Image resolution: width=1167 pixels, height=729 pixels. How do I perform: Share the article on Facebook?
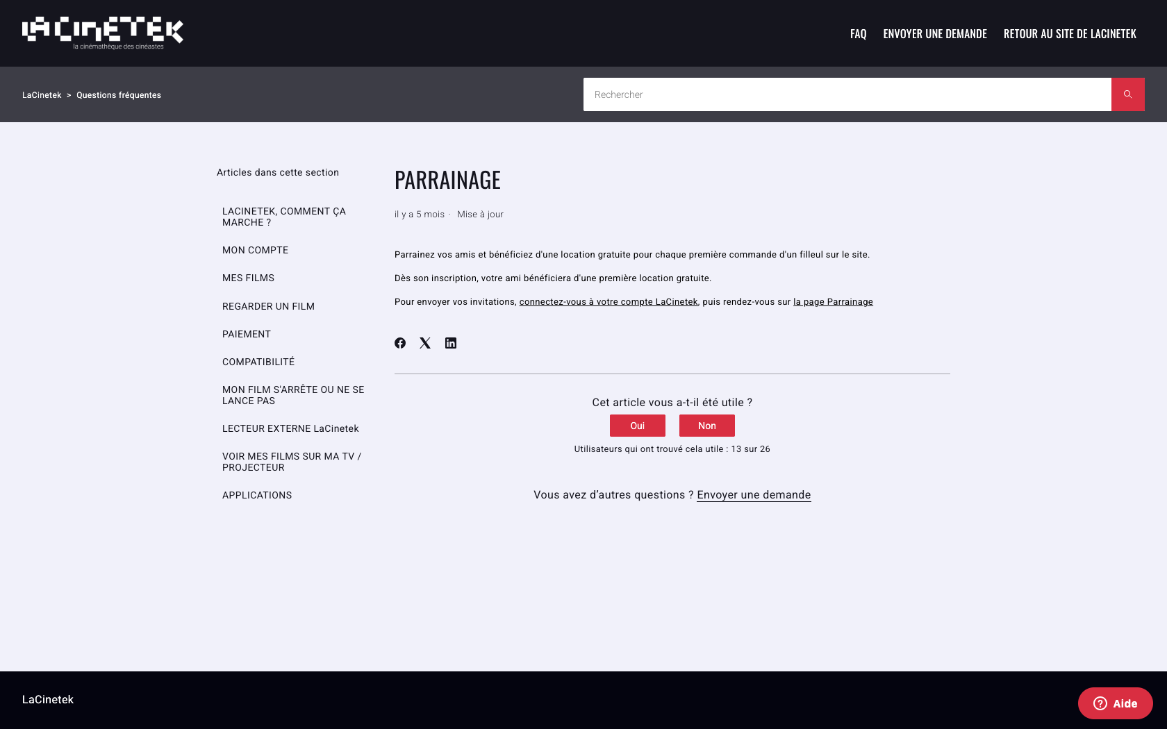pos(400,343)
